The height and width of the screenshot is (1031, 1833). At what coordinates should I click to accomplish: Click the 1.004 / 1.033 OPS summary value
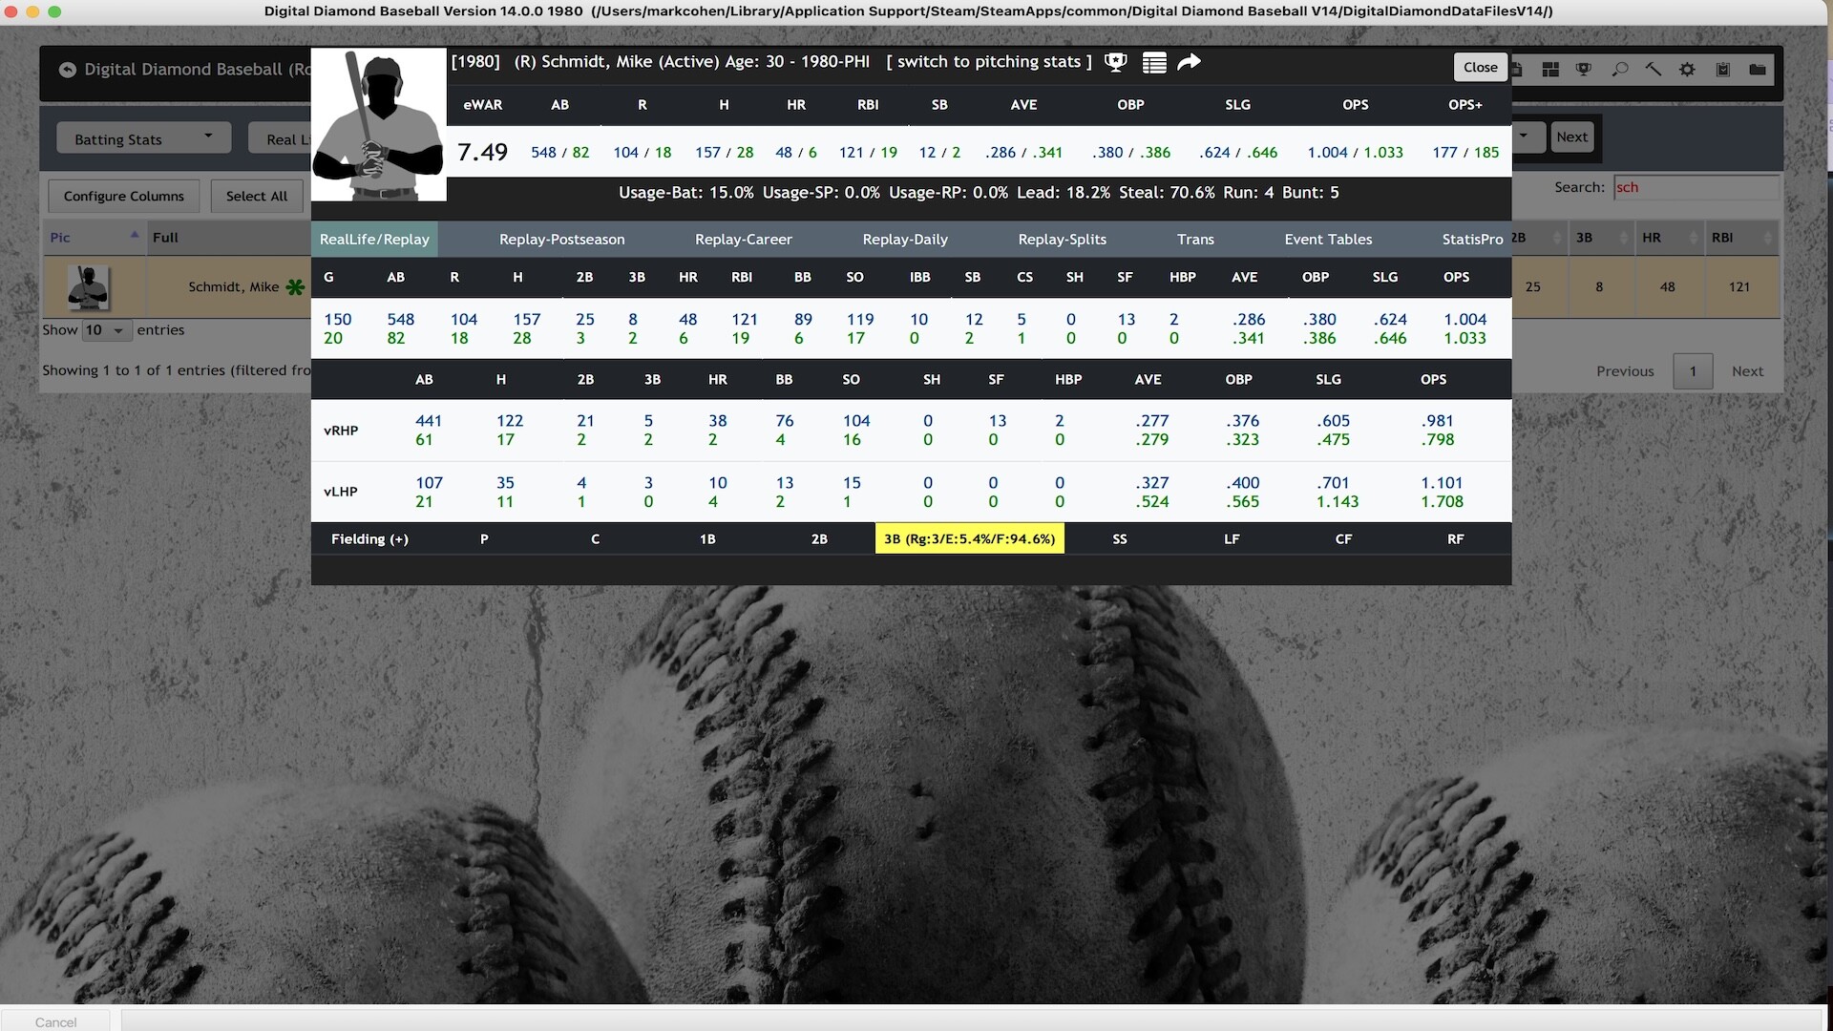tap(1355, 153)
